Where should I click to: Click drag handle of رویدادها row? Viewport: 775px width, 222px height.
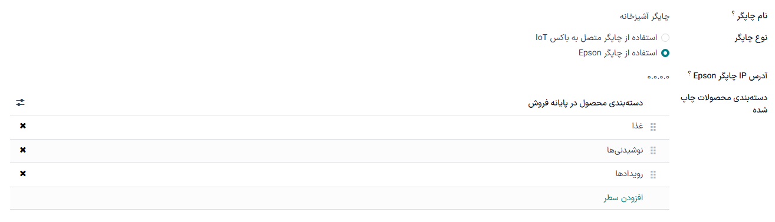653,175
